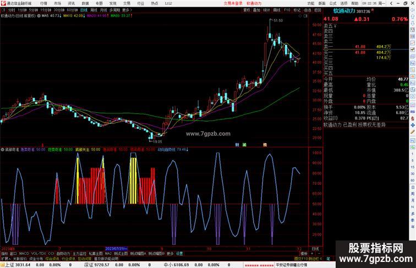
Task: Click the red dollar-sign icon on the right sidebar
Action: pyautogui.click(x=413, y=118)
